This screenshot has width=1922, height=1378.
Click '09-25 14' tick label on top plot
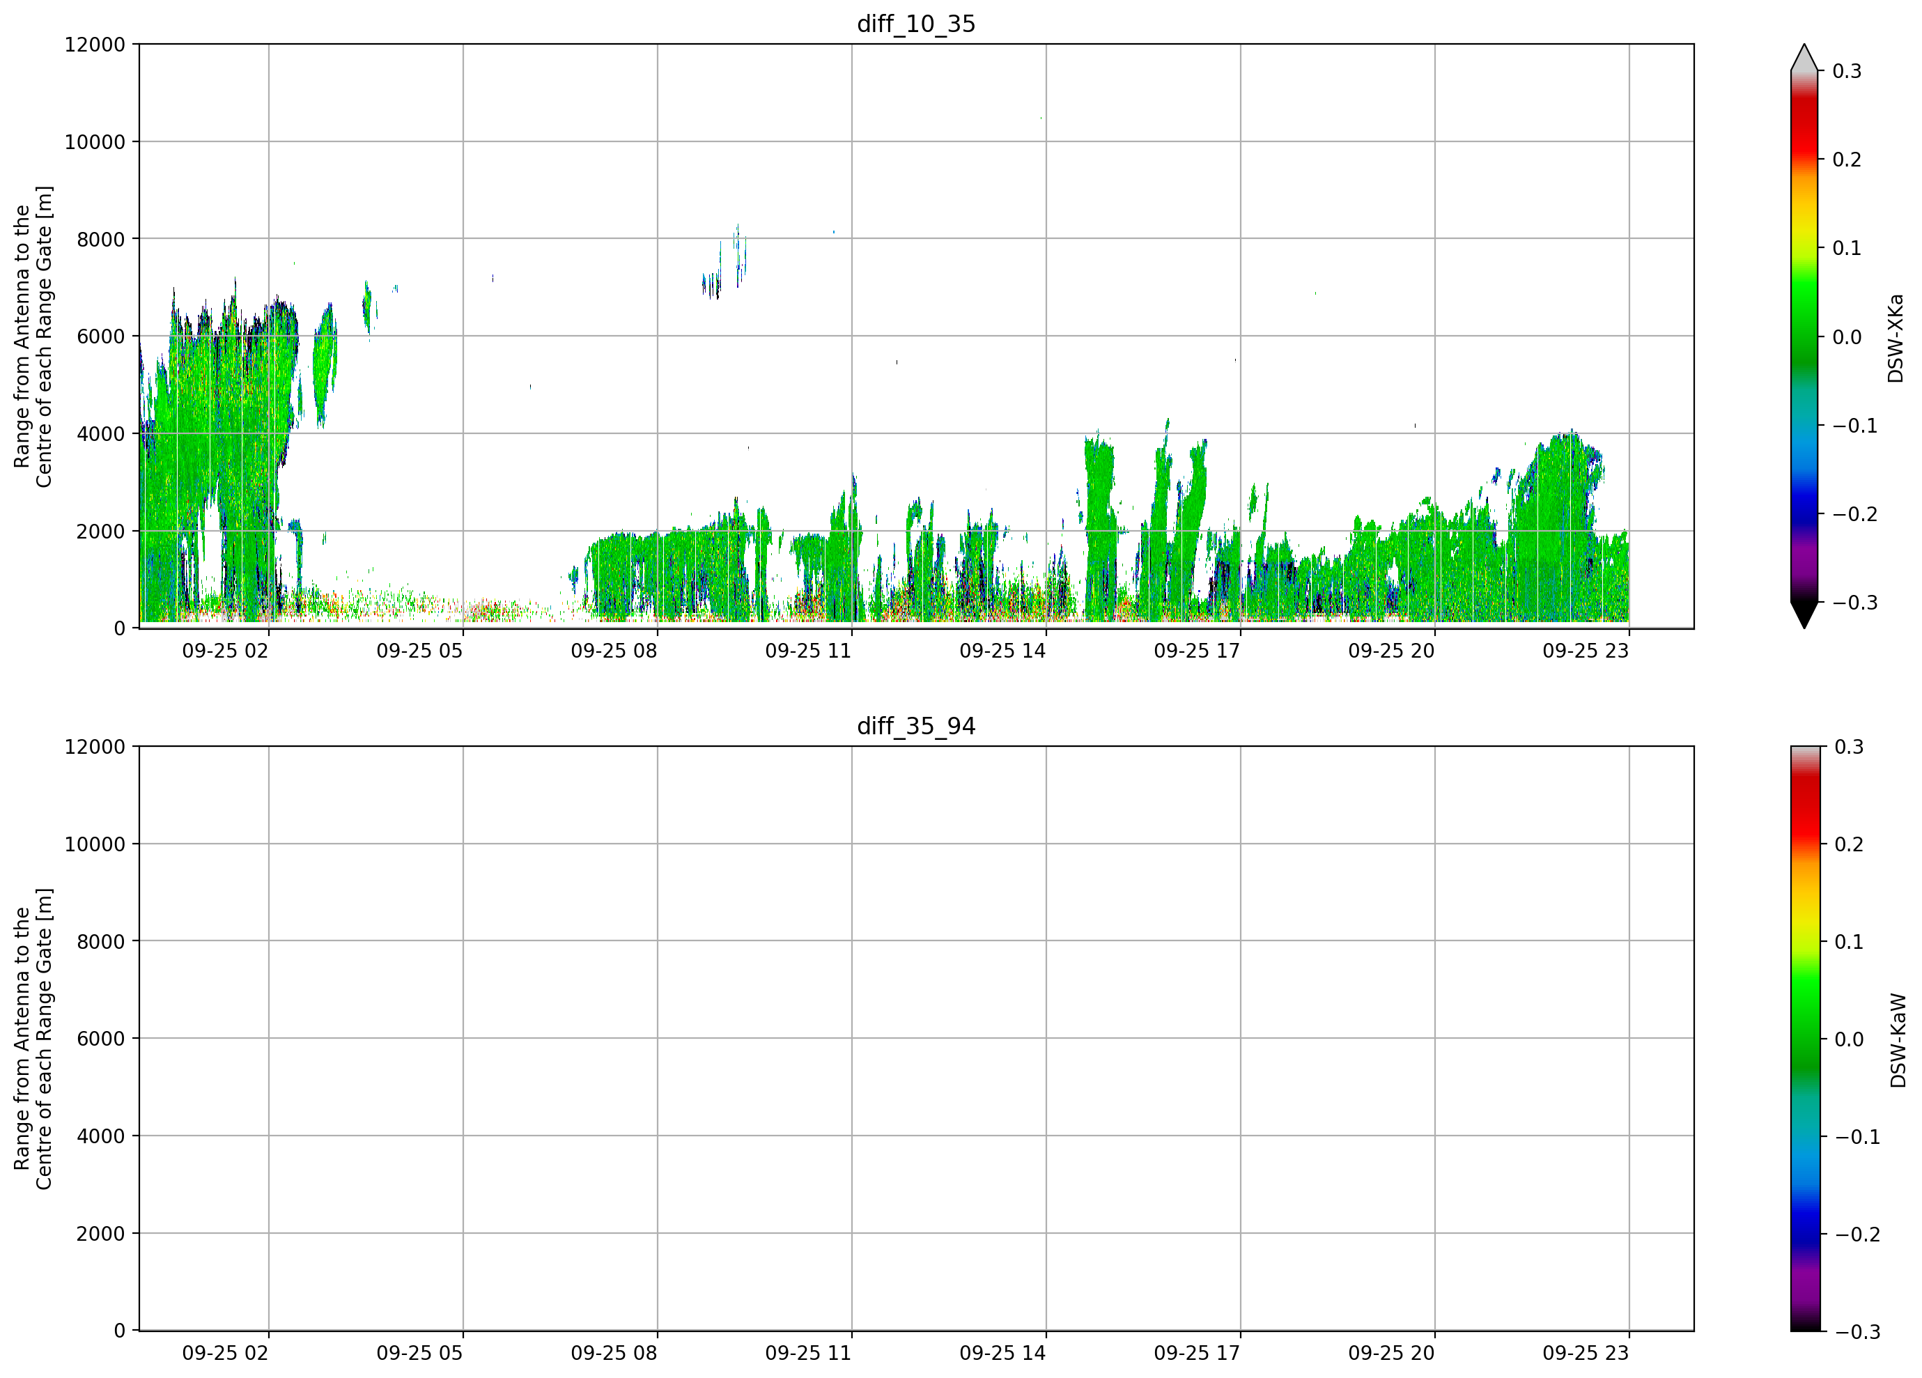1002,651
